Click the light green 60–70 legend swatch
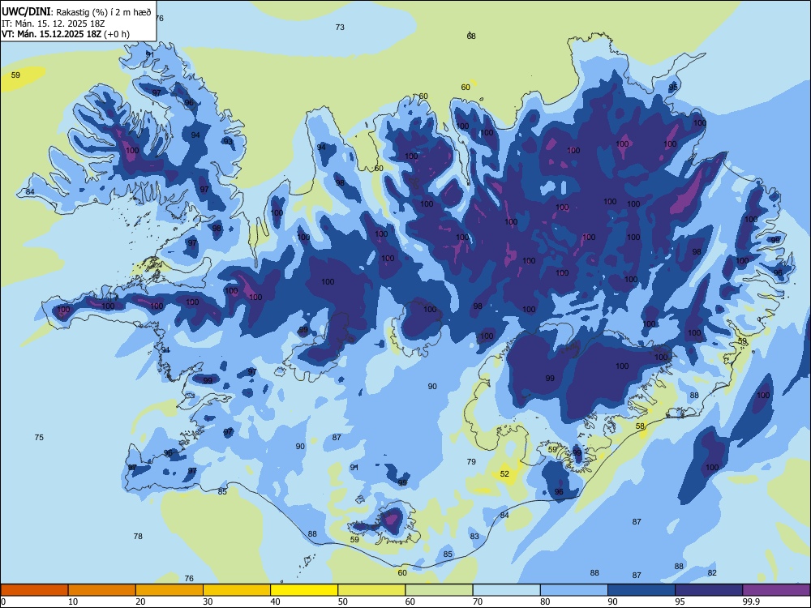Screen dimensions: 811x608 pos(439,590)
